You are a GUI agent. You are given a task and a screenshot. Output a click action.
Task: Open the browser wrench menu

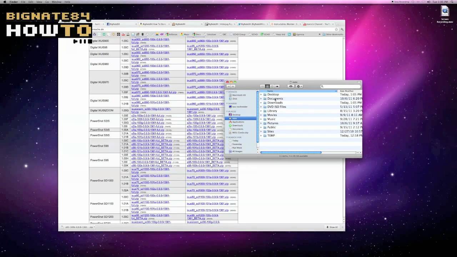pyautogui.click(x=342, y=29)
